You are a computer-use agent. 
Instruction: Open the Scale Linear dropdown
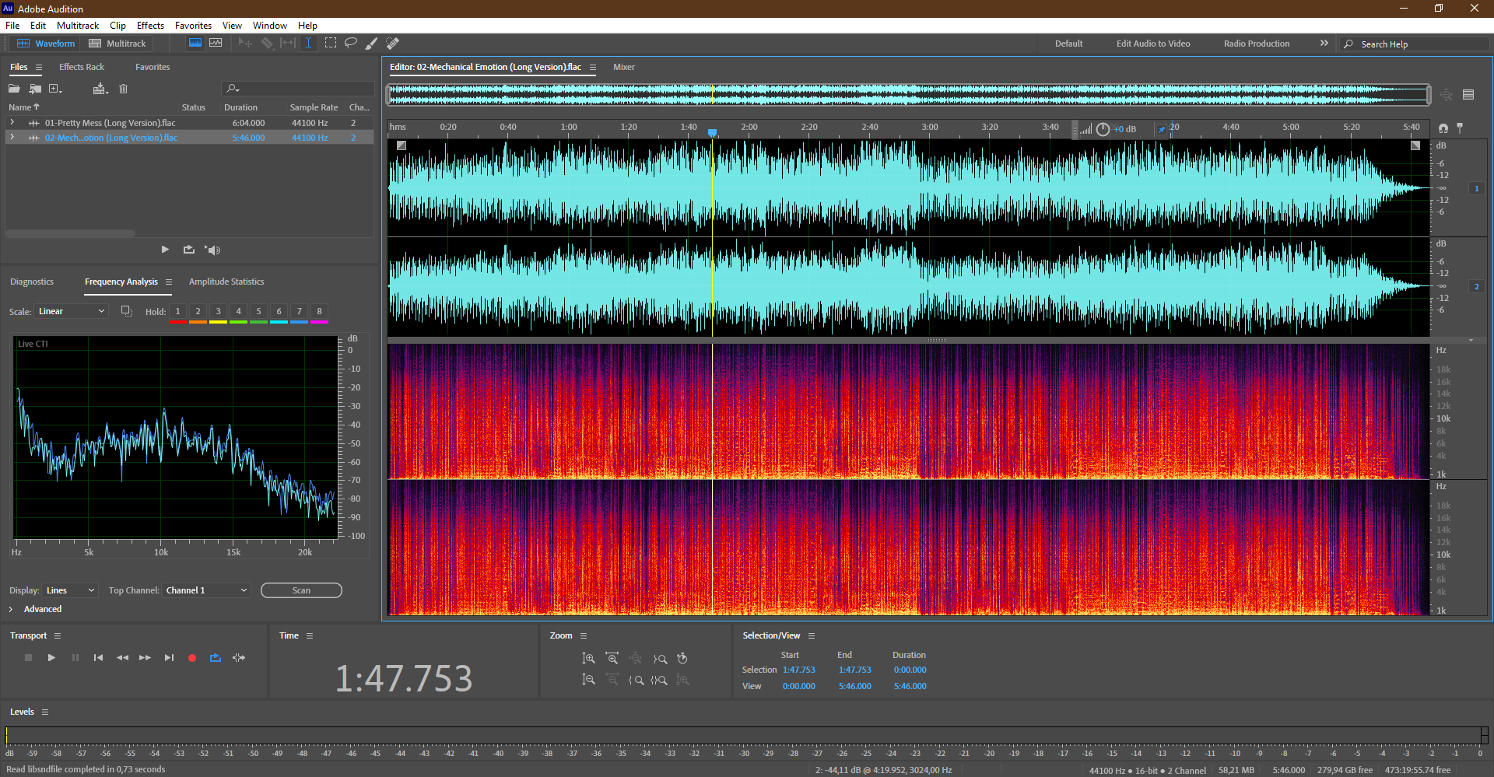pos(71,311)
